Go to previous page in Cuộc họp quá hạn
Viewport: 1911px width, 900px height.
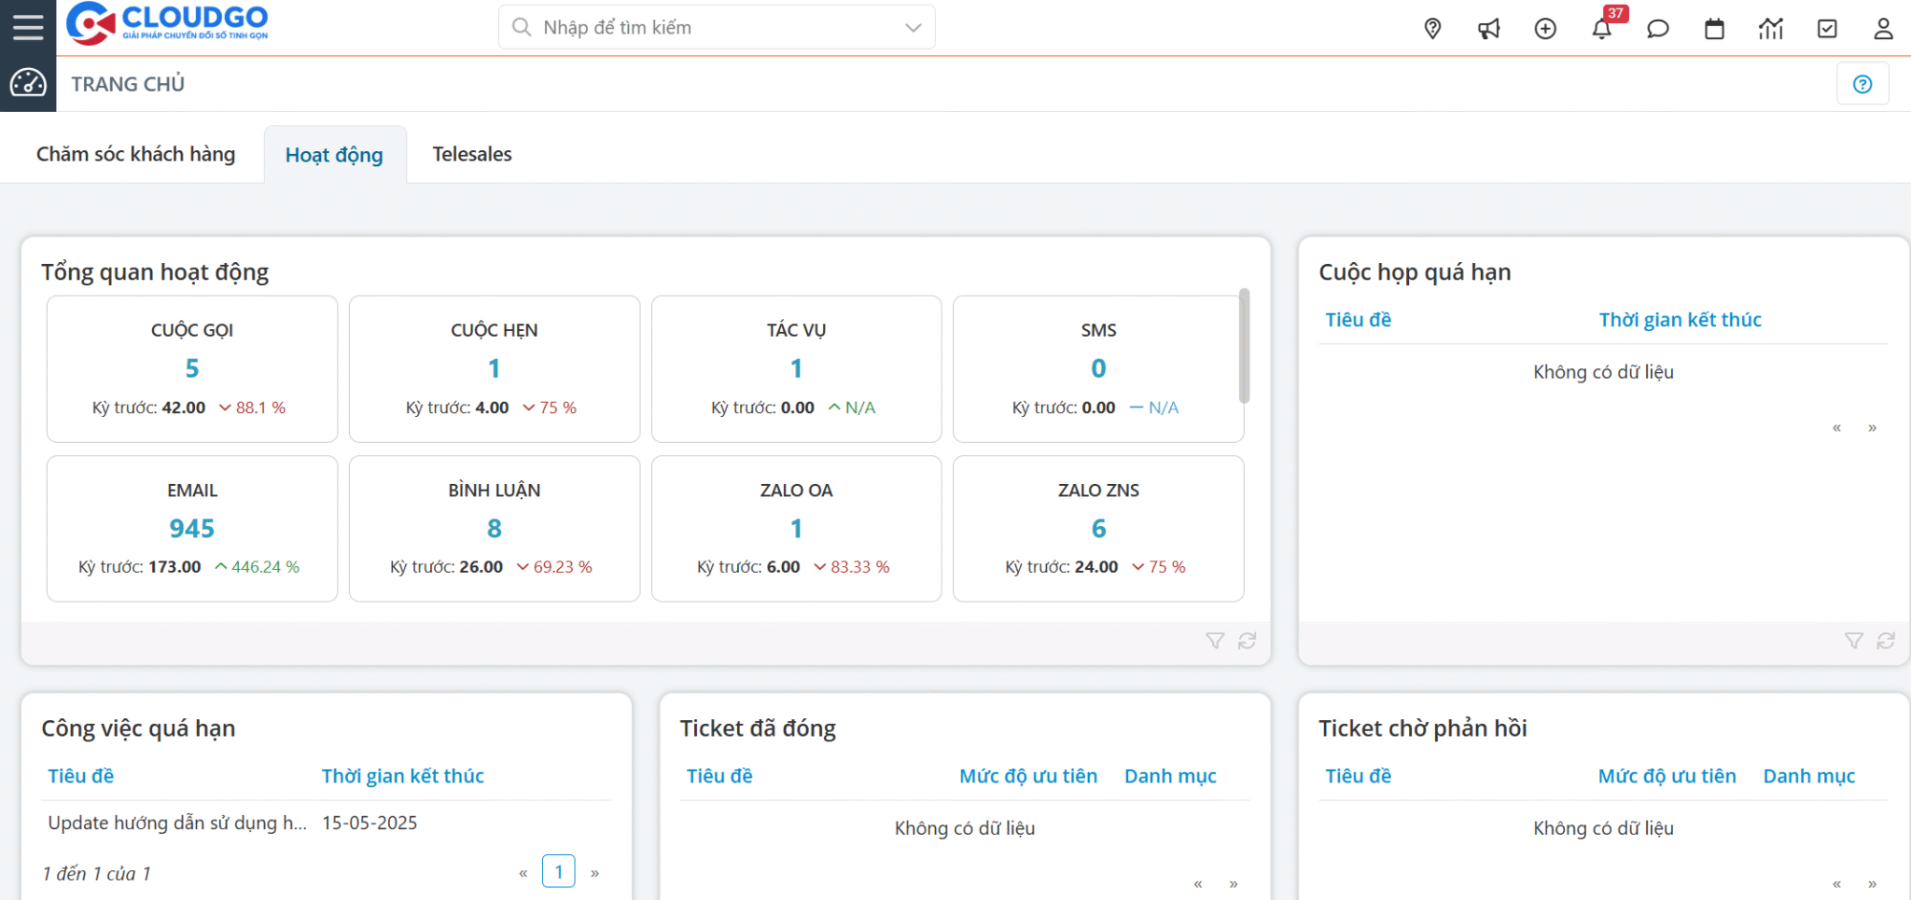(1836, 428)
